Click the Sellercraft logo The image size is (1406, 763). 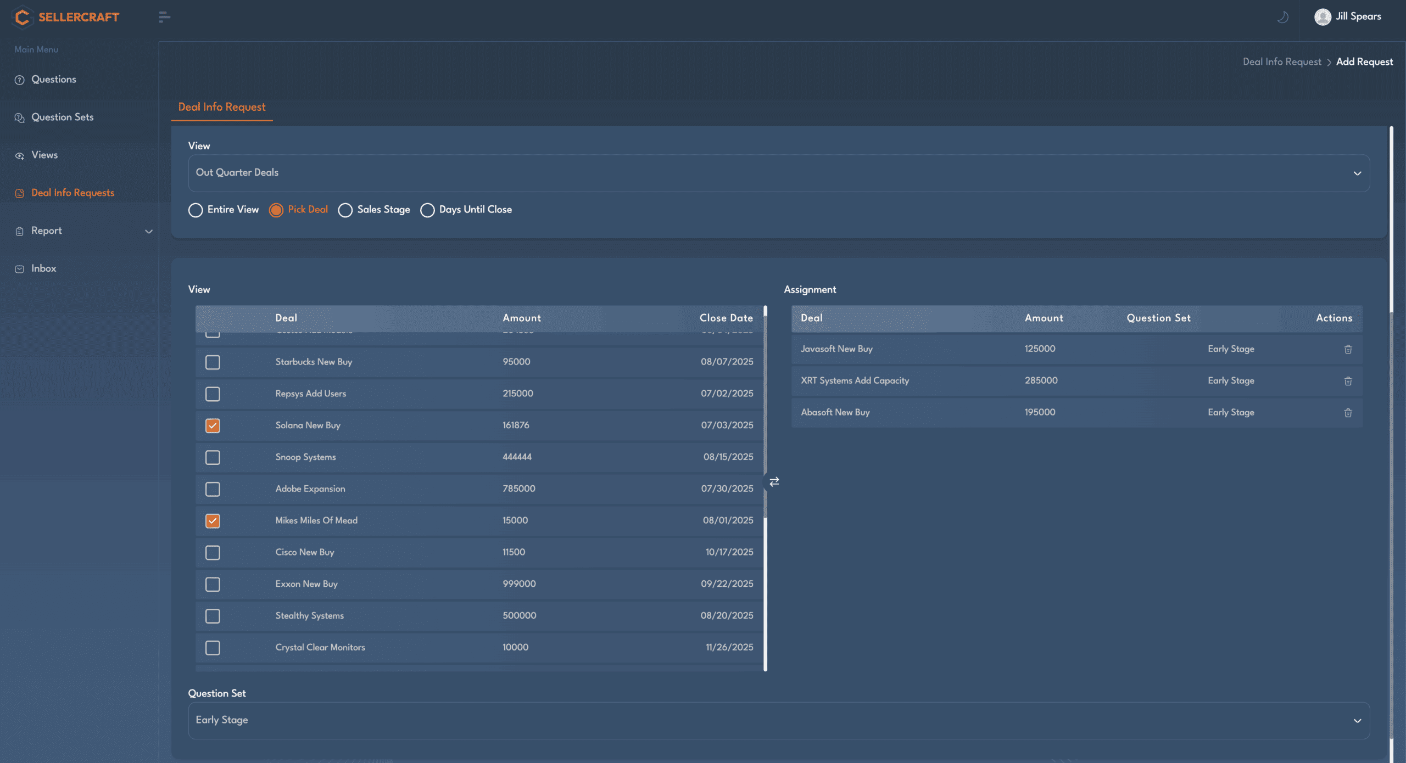pyautogui.click(x=66, y=17)
